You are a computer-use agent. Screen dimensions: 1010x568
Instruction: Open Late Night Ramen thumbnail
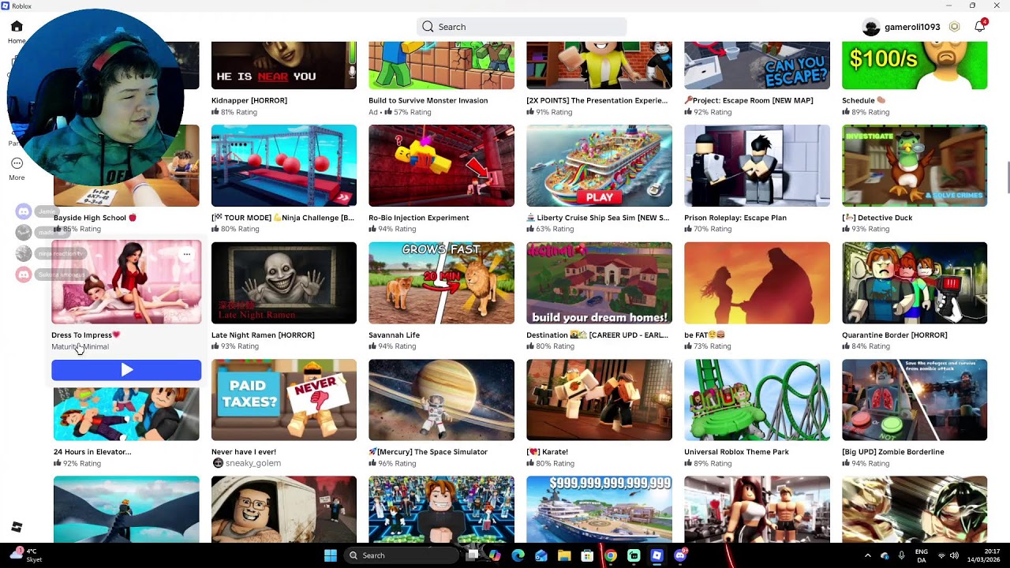[x=284, y=283]
